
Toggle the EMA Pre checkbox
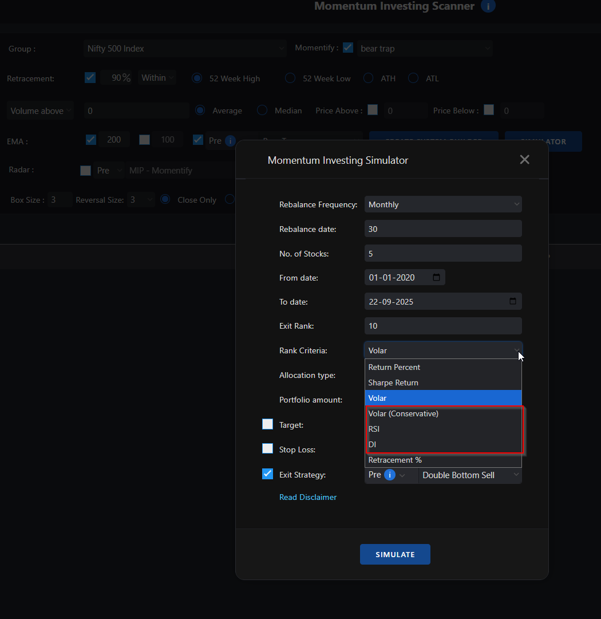197,139
